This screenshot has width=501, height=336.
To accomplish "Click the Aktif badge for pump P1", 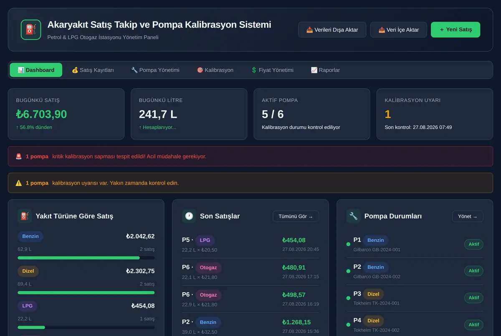I will [x=474, y=244].
